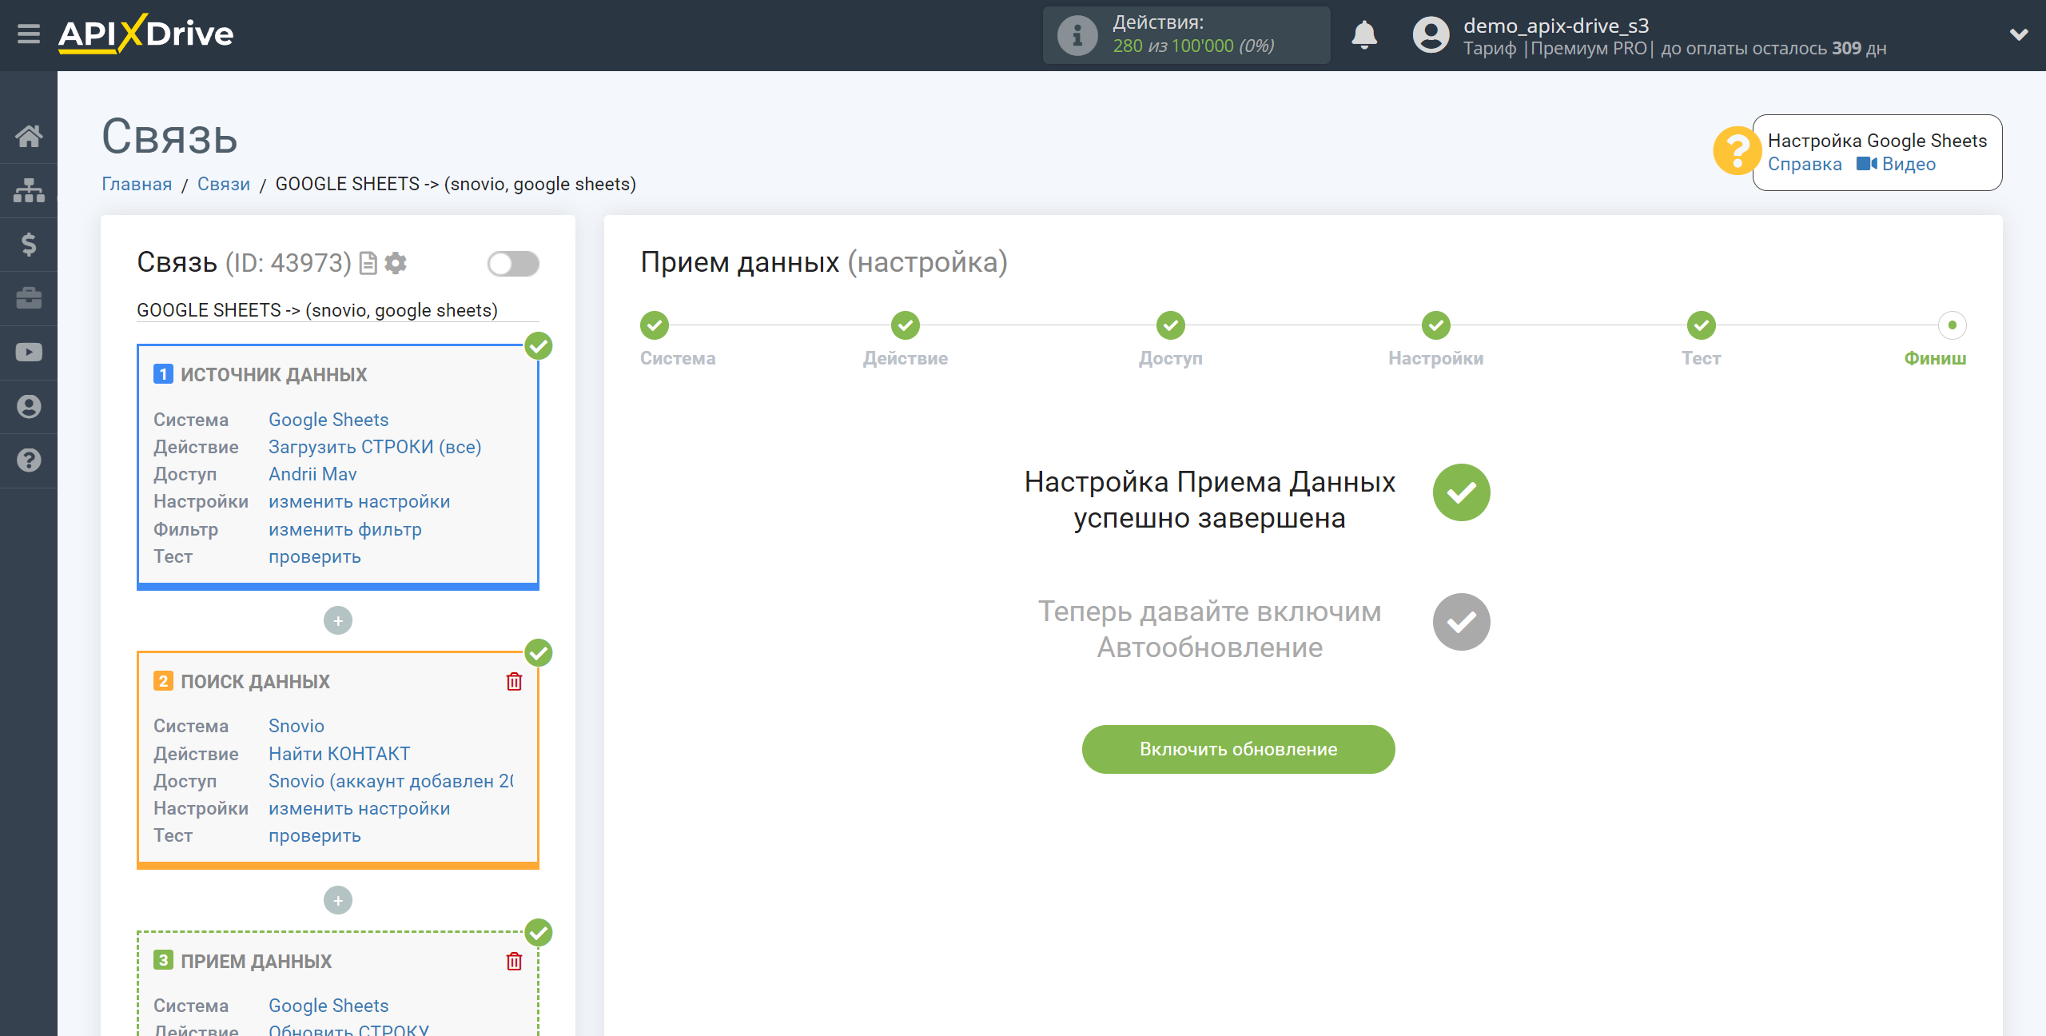Go to Связи breadcrumb
The height and width of the screenshot is (1036, 2046).
click(224, 184)
